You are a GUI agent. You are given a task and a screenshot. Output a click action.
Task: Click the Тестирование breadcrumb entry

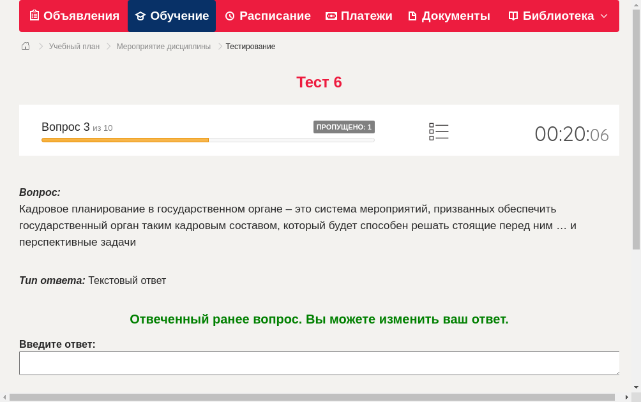tap(250, 46)
